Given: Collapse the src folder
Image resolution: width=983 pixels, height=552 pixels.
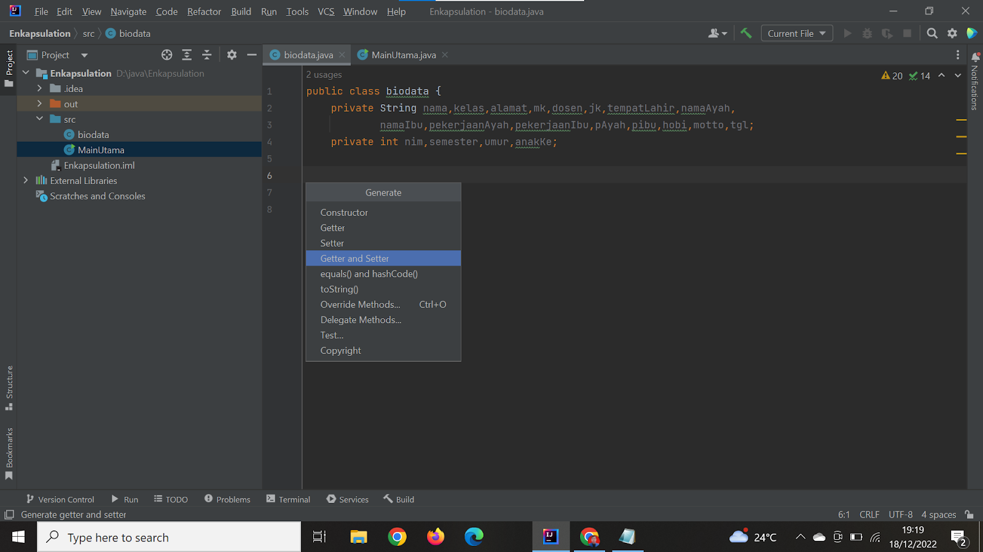Looking at the screenshot, I should click(39, 119).
